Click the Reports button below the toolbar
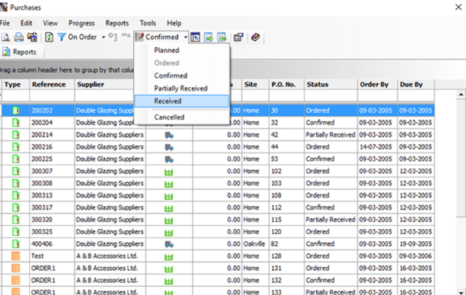The height and width of the screenshot is (295, 466). coord(22,52)
